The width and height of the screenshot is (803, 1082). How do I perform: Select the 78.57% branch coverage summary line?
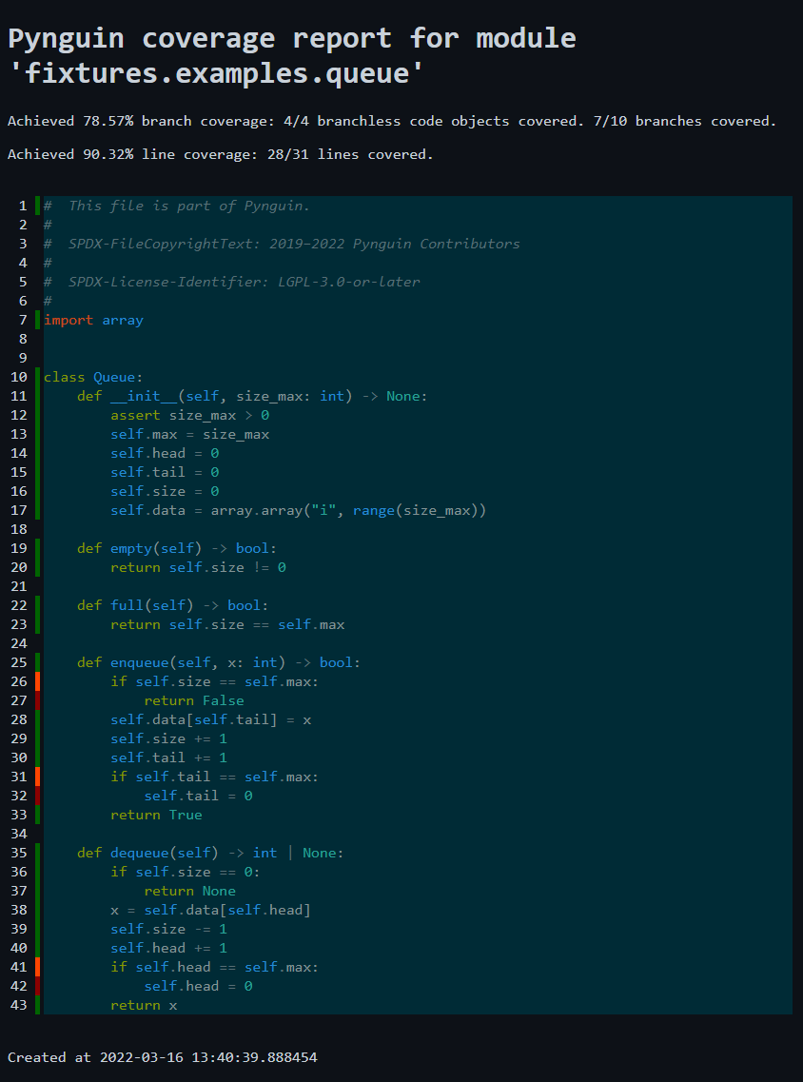[392, 122]
